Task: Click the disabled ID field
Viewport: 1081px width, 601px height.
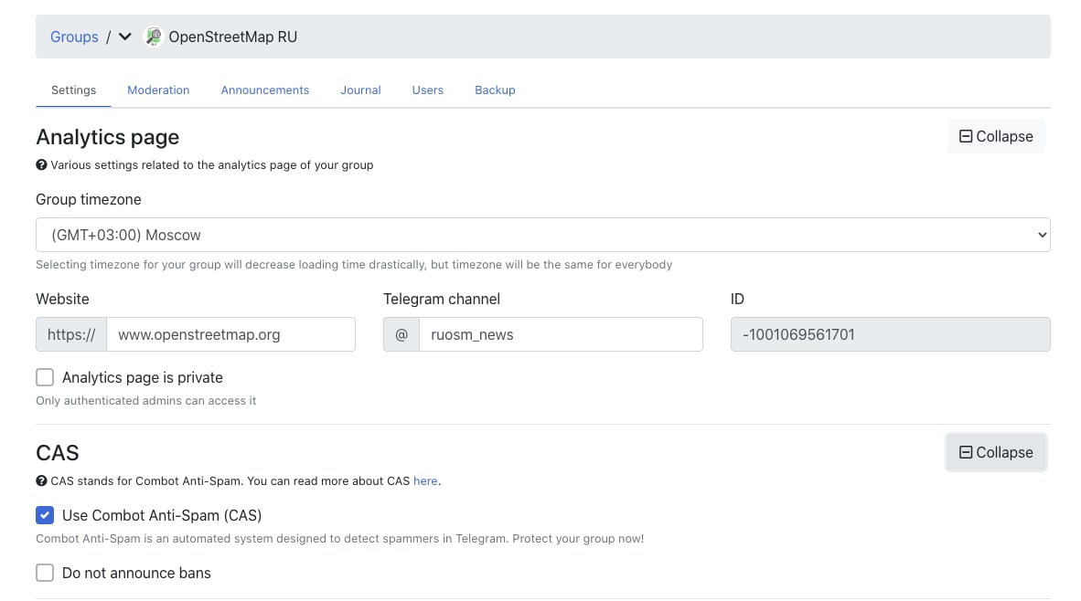Action: coord(891,334)
